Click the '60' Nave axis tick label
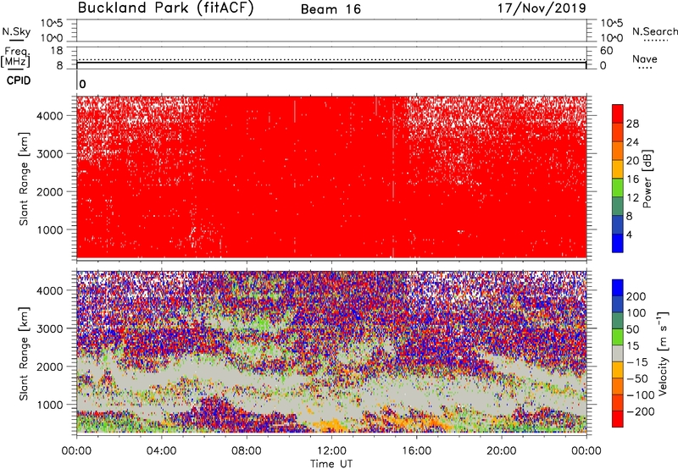 point(606,51)
